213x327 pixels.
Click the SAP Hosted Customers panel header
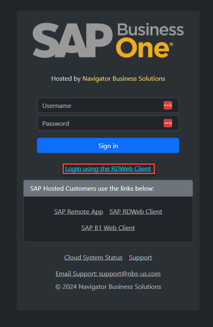point(108,188)
